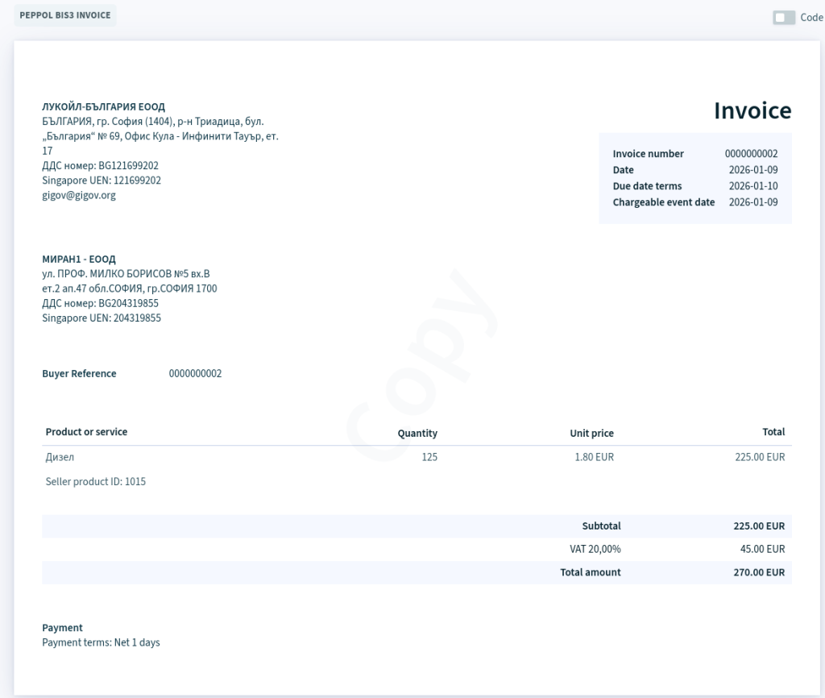Click the Subtotal amount 225.00 EUR
Screen dimensions: 825x698
[758, 526]
